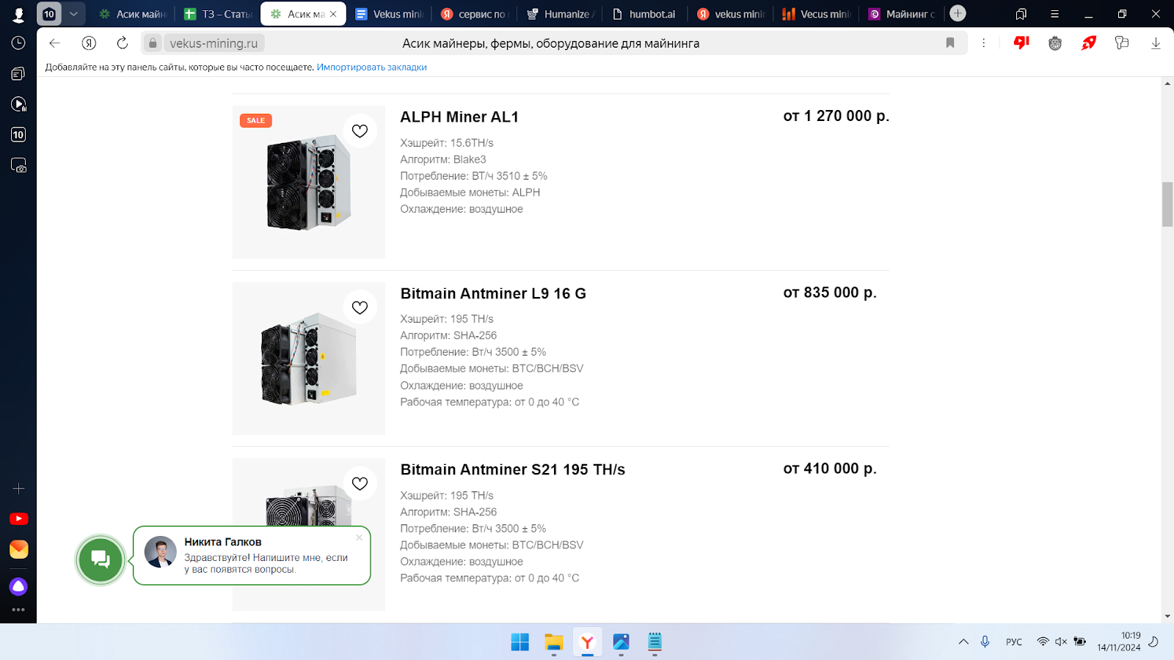Open volume control in system tray

pyautogui.click(x=1061, y=642)
